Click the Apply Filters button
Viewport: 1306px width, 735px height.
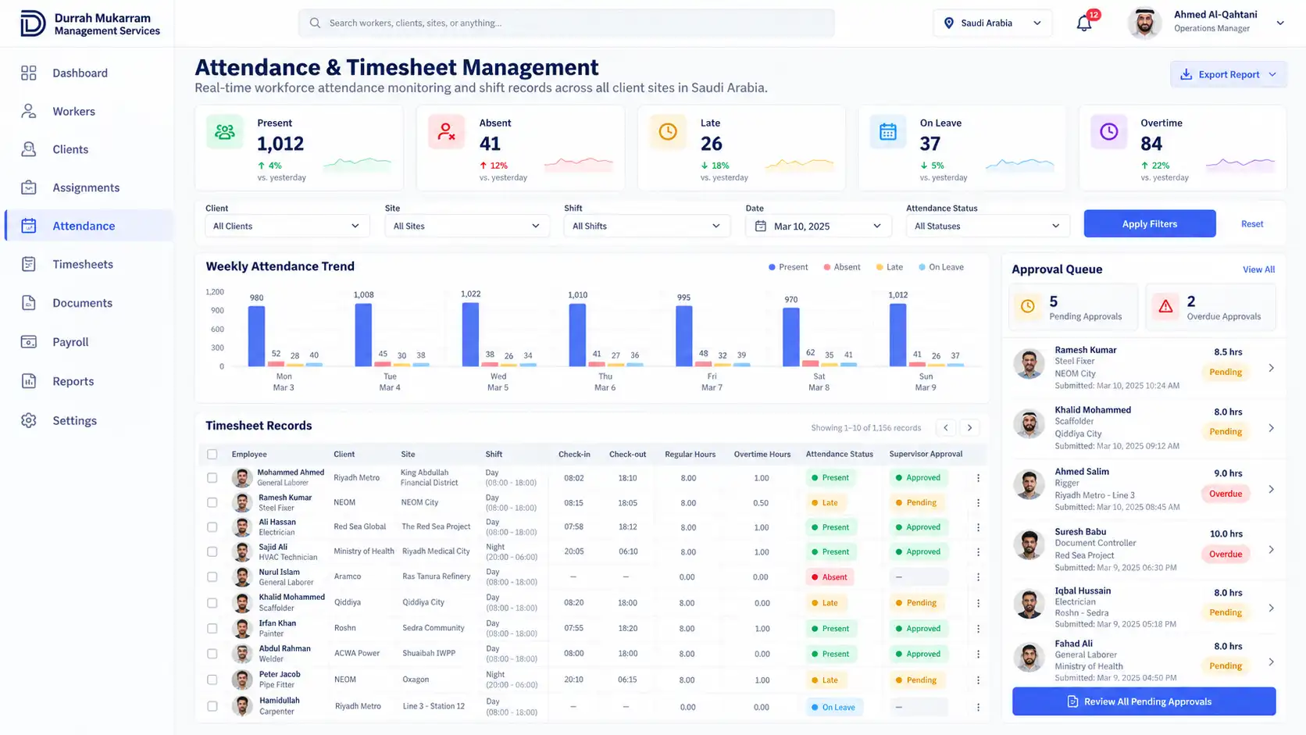[x=1150, y=224]
